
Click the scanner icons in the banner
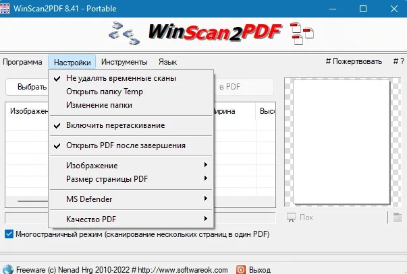click(x=124, y=34)
